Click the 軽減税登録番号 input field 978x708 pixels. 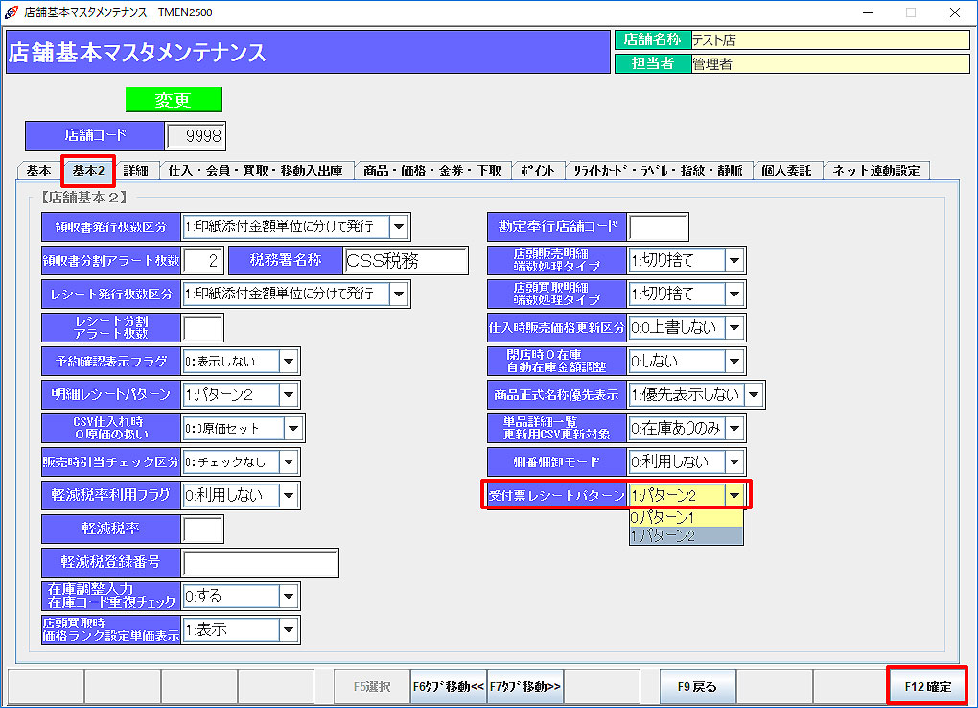[261, 563]
